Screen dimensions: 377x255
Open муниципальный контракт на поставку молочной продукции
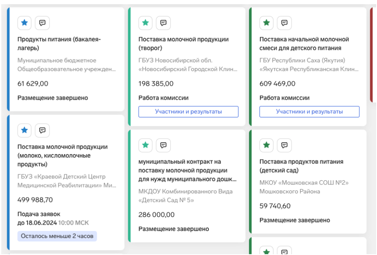187,171
